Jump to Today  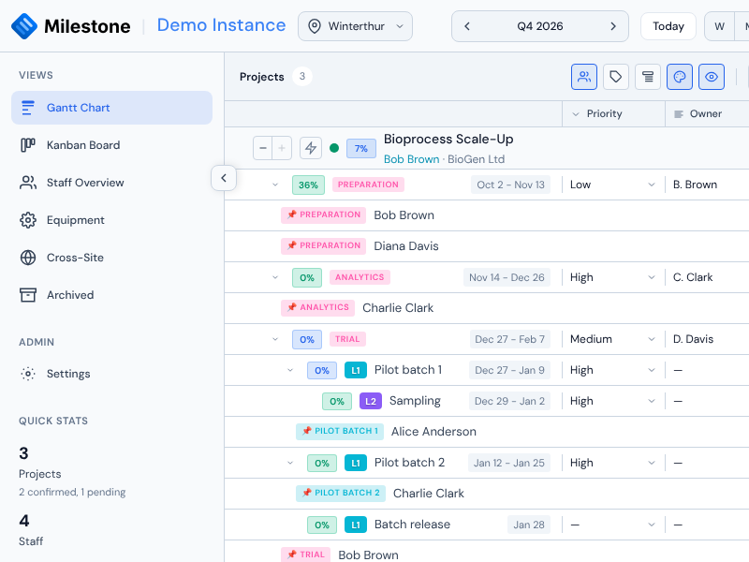[x=668, y=26]
